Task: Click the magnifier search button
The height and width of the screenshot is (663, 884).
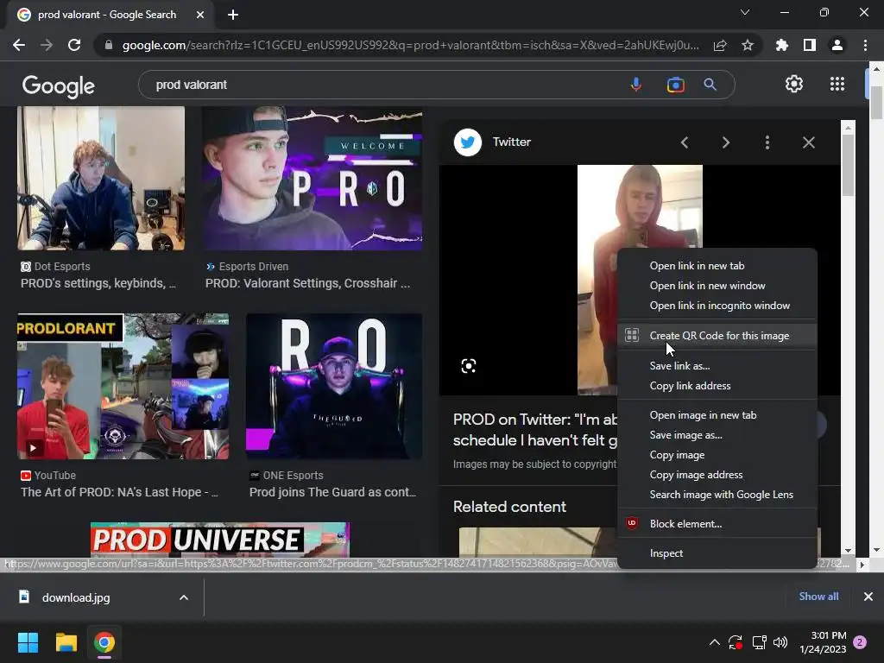Action: (710, 85)
